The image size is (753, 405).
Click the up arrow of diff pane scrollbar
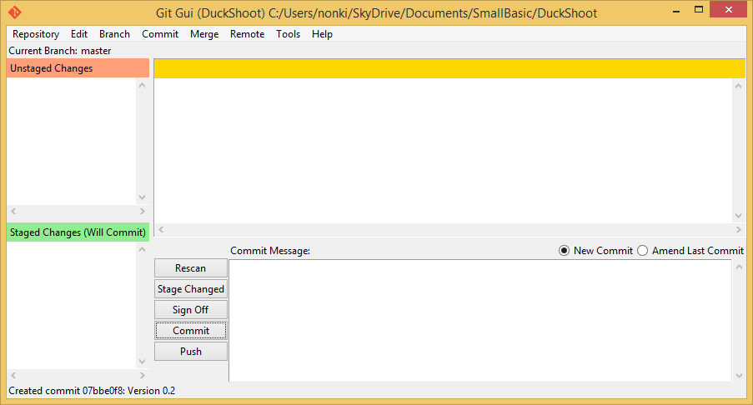coord(739,86)
